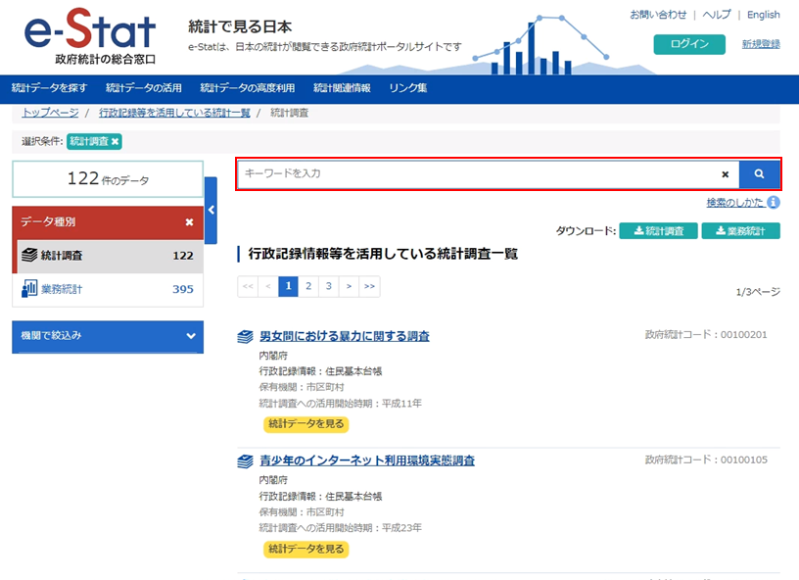The width and height of the screenshot is (799, 580).
Task: Click the e-Stat logo
Action: pyautogui.click(x=90, y=36)
